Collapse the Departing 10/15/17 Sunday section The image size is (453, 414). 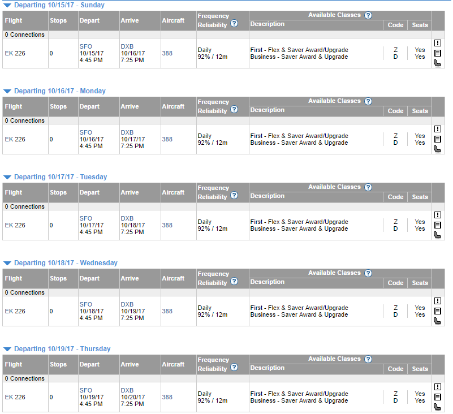pyautogui.click(x=7, y=5)
